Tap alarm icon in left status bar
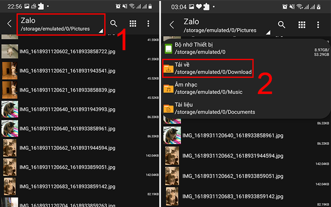 (x=118, y=6)
